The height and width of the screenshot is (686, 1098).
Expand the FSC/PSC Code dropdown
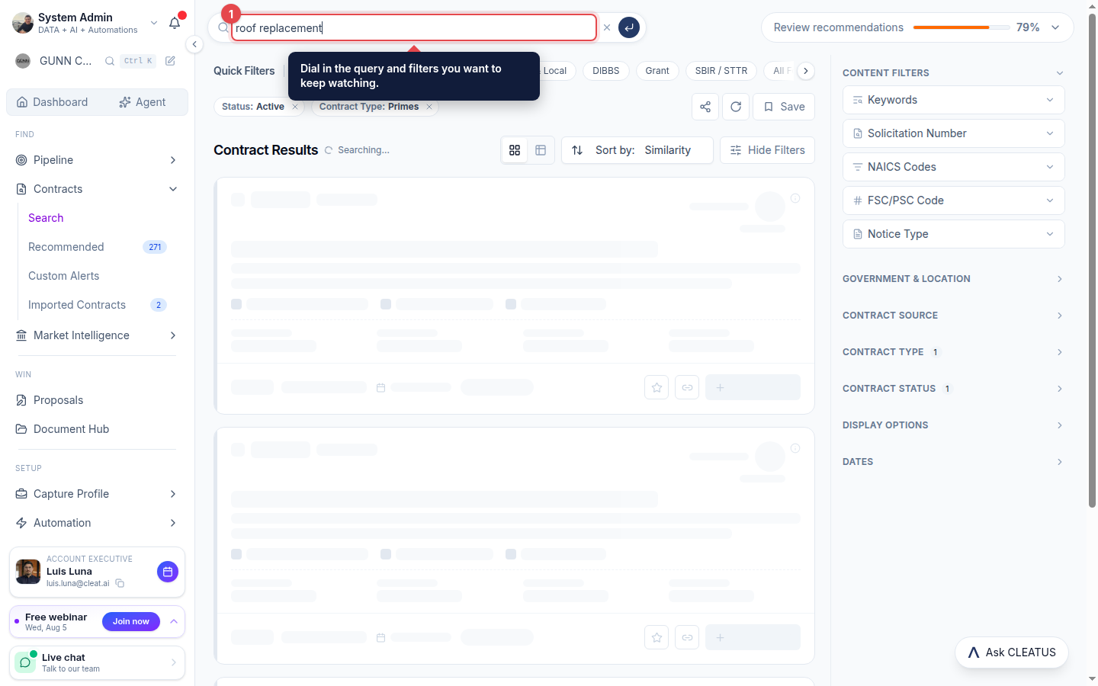click(x=953, y=200)
